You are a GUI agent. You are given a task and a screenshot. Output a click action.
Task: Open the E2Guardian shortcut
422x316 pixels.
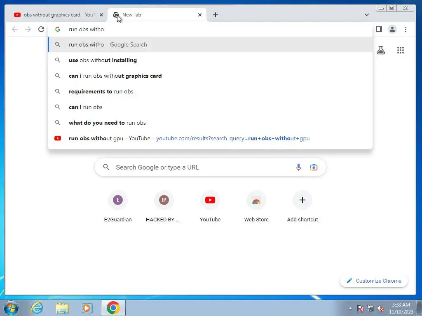pyautogui.click(x=118, y=207)
